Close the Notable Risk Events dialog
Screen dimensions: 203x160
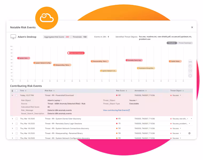click(x=192, y=27)
